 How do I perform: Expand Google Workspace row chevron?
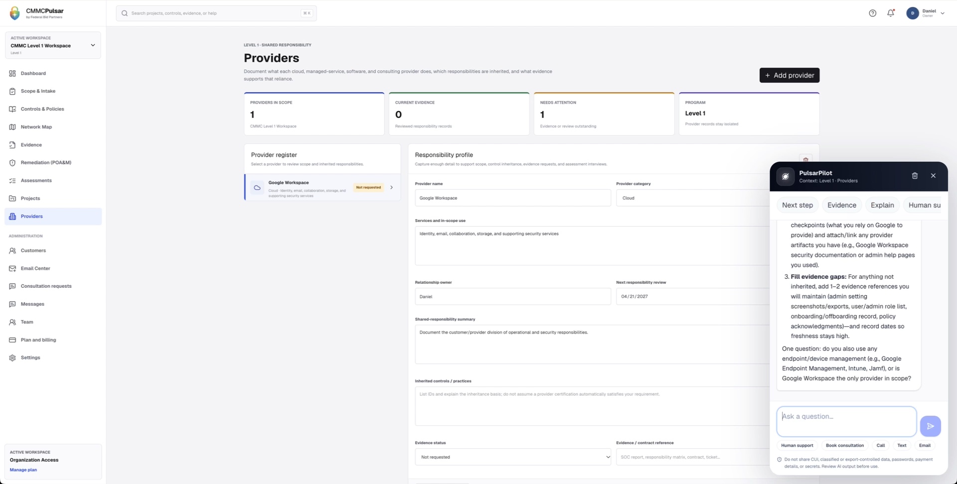[391, 188]
